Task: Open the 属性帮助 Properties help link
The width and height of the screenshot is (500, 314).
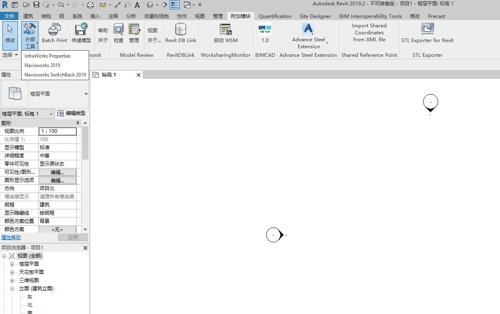Action: [x=11, y=238]
